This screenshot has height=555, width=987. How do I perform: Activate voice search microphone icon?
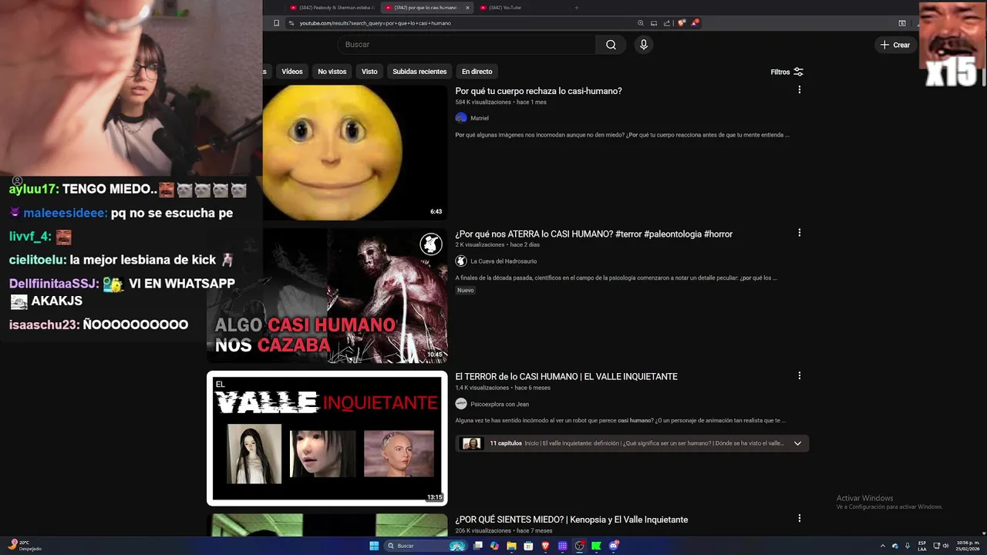coord(643,45)
